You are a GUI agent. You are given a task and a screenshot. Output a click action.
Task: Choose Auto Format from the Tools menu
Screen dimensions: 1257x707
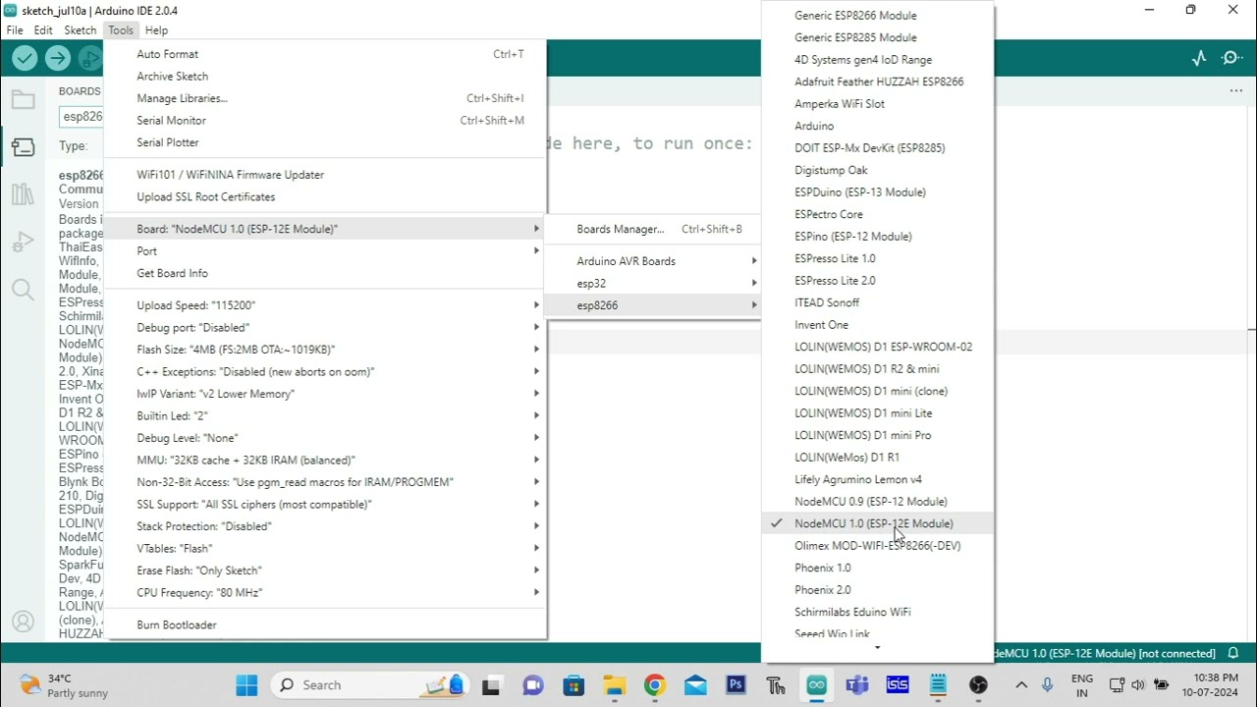[x=325, y=54]
